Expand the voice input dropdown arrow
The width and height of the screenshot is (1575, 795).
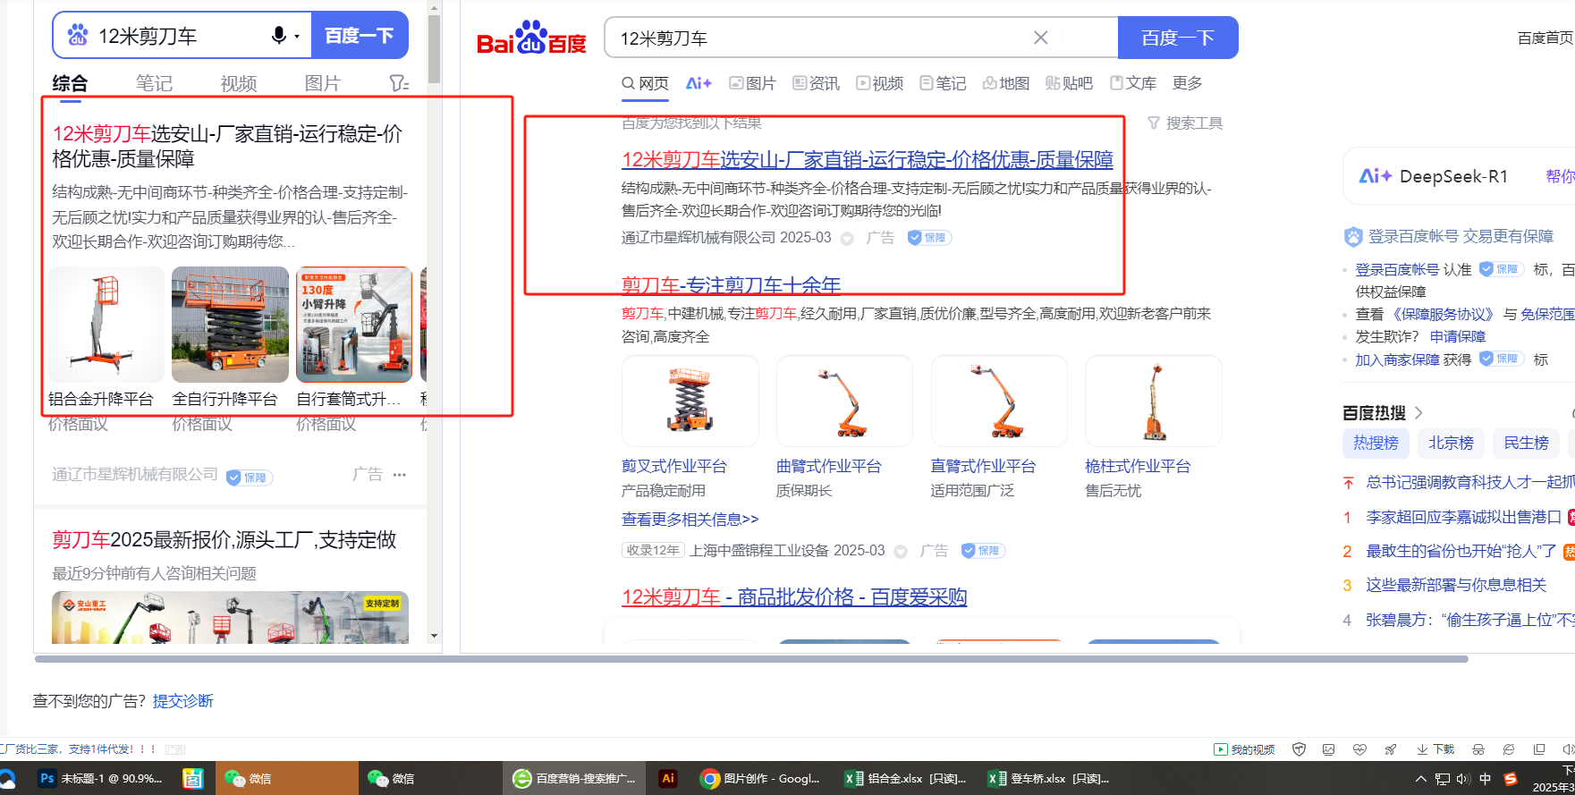point(297,37)
